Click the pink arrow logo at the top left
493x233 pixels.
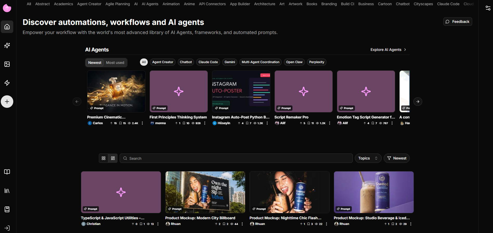(x=7, y=8)
